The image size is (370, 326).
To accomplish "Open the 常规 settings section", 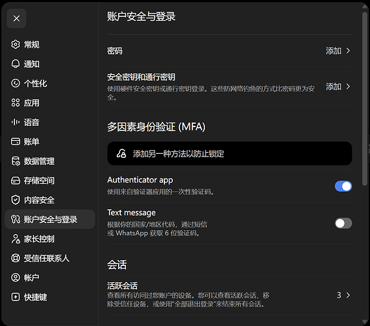I will (x=50, y=44).
